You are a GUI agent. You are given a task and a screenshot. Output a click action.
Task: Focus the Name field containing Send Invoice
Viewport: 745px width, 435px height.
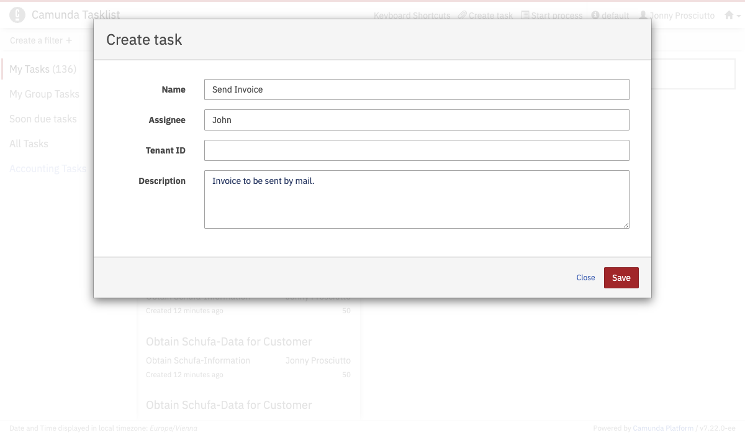416,89
